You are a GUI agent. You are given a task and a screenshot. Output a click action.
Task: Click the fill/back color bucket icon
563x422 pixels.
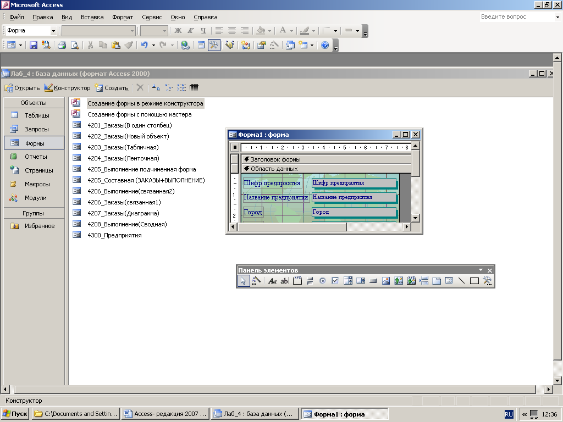click(x=261, y=31)
